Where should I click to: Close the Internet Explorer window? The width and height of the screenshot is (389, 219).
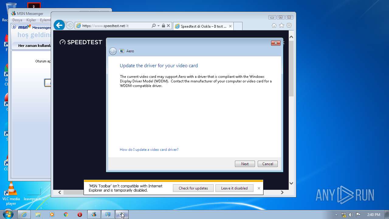tap(289, 17)
